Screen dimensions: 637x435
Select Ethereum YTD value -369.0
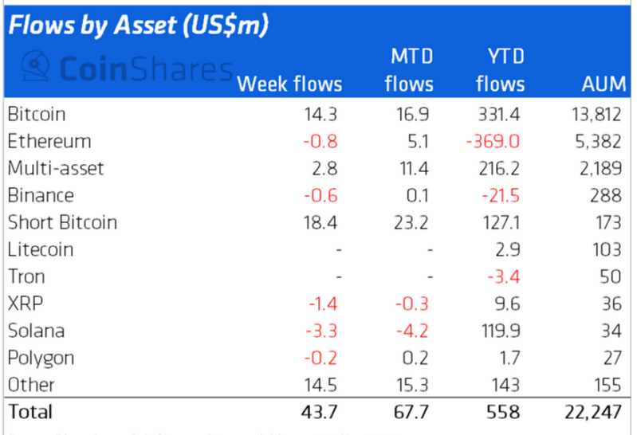tap(493, 142)
